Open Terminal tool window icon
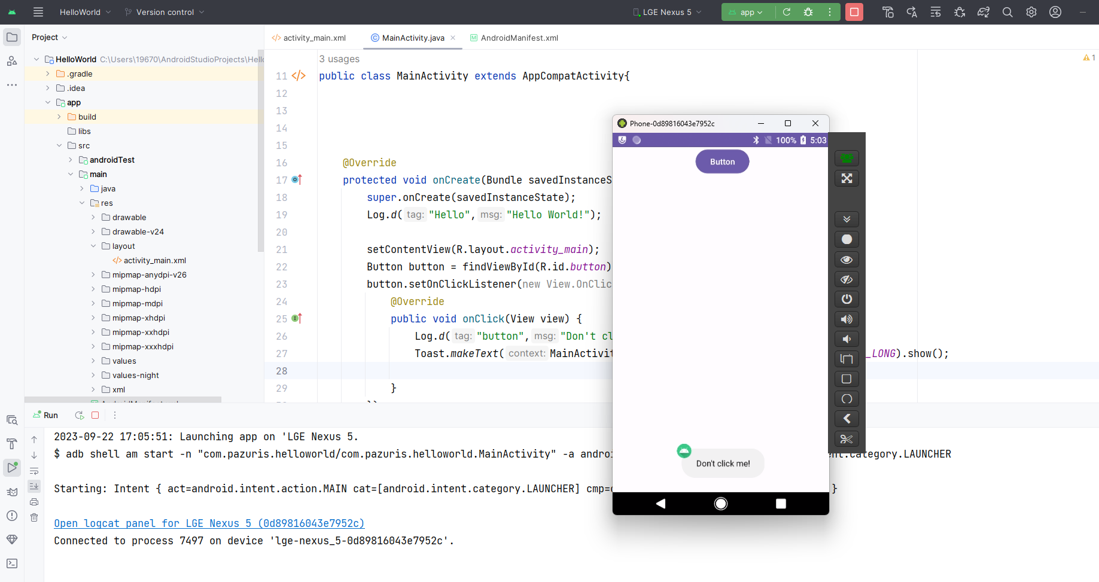This screenshot has height=582, width=1099. pyautogui.click(x=12, y=563)
